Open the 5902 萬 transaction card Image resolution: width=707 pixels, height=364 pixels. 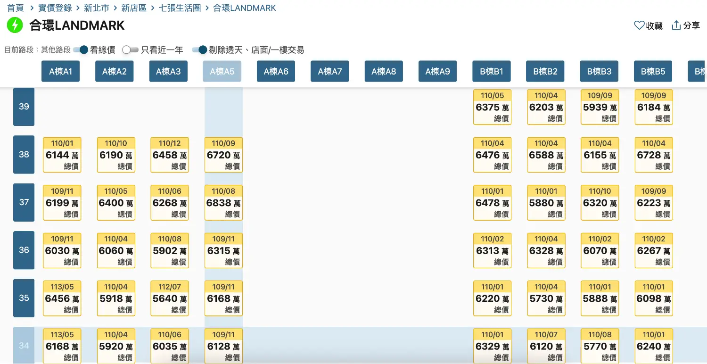coord(170,250)
